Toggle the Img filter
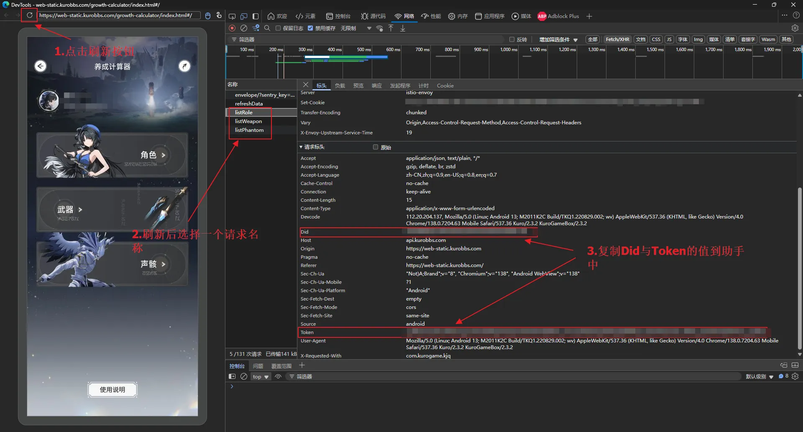Image resolution: width=803 pixels, height=432 pixels. coord(698,39)
